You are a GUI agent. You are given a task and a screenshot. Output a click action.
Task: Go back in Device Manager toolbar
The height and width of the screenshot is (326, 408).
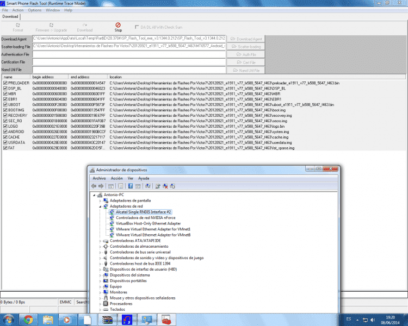(x=94, y=186)
